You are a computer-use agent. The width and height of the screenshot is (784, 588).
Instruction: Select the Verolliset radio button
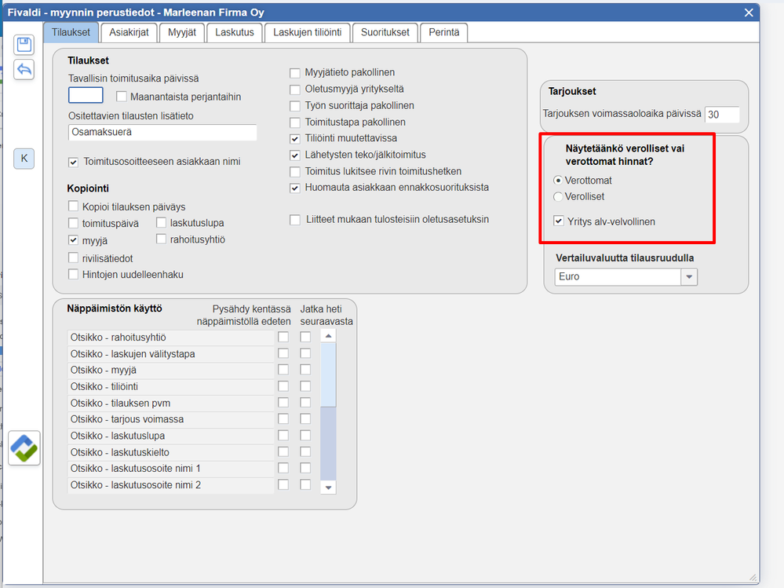[x=558, y=197]
